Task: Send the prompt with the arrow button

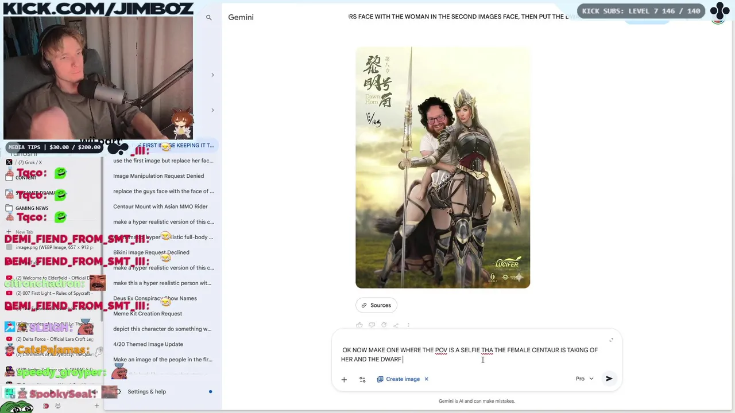Action: (609, 379)
